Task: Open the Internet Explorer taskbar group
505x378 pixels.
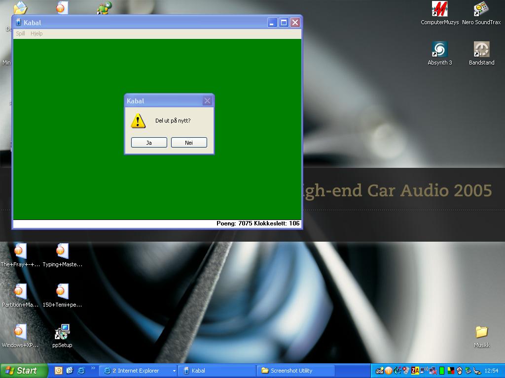Action: pos(138,371)
